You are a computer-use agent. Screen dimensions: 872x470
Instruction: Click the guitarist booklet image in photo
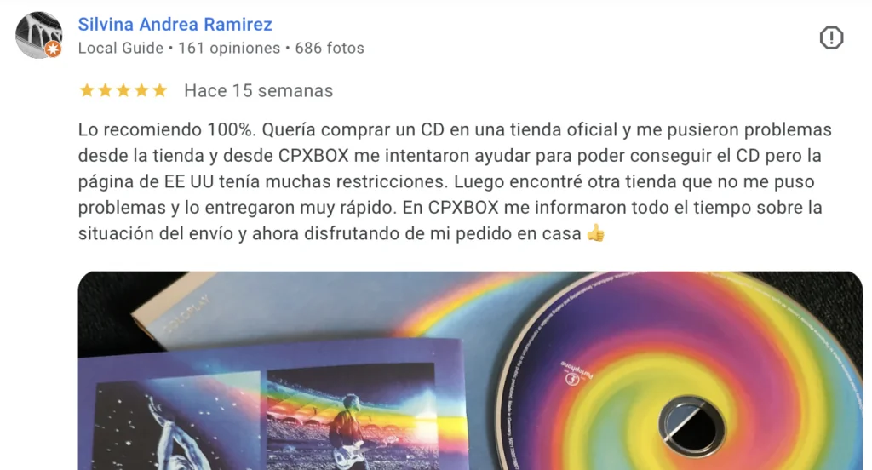(352, 418)
